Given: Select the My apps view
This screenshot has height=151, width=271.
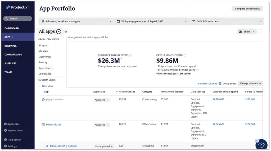Looking at the screenshot, I should 43,51.
